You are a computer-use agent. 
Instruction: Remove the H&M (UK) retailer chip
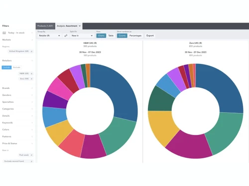pos(31,73)
